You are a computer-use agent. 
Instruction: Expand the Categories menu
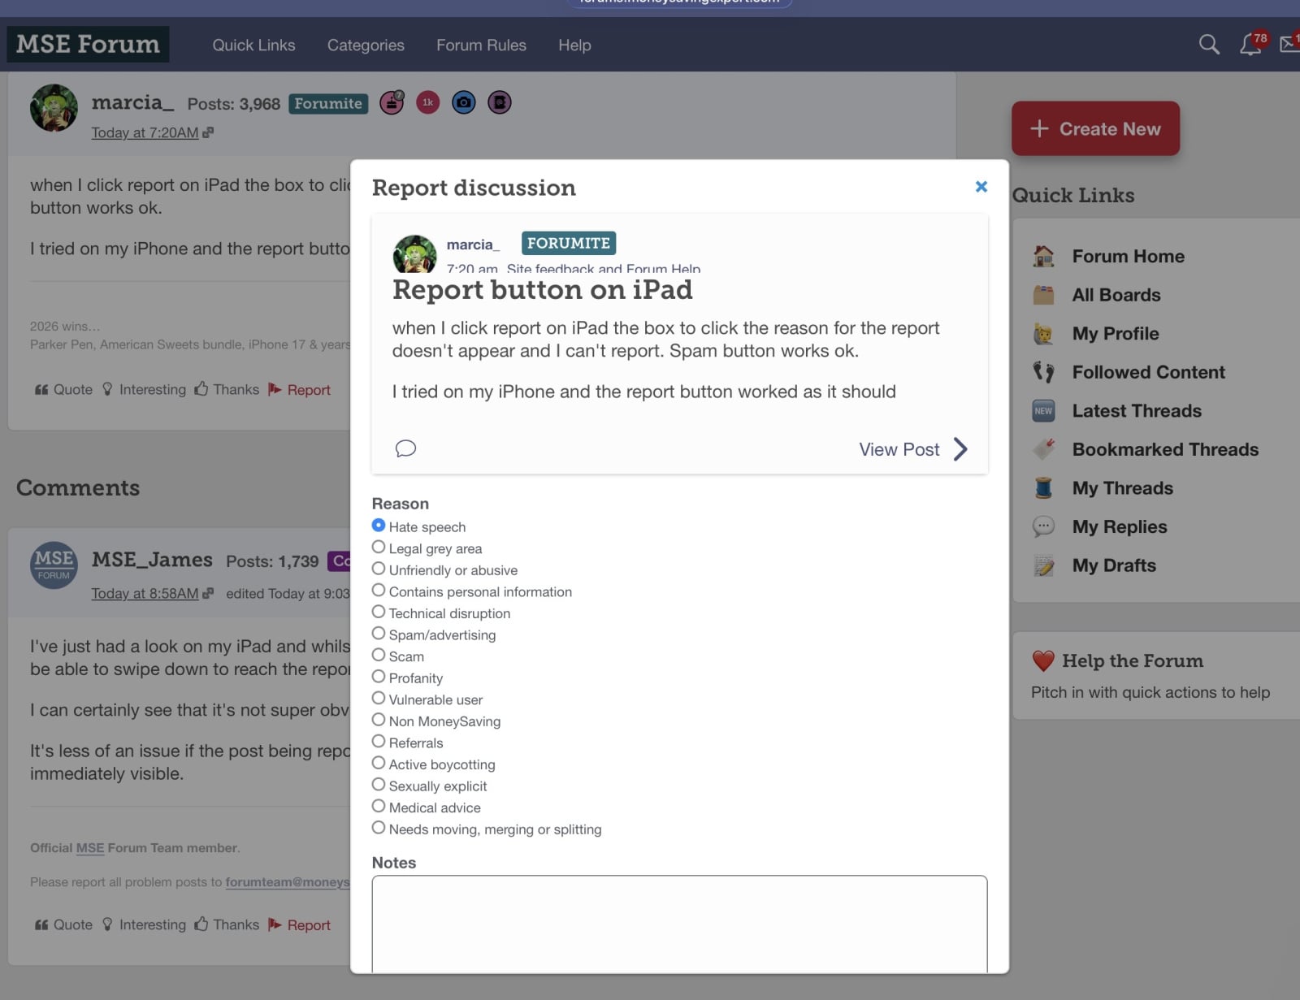(366, 45)
